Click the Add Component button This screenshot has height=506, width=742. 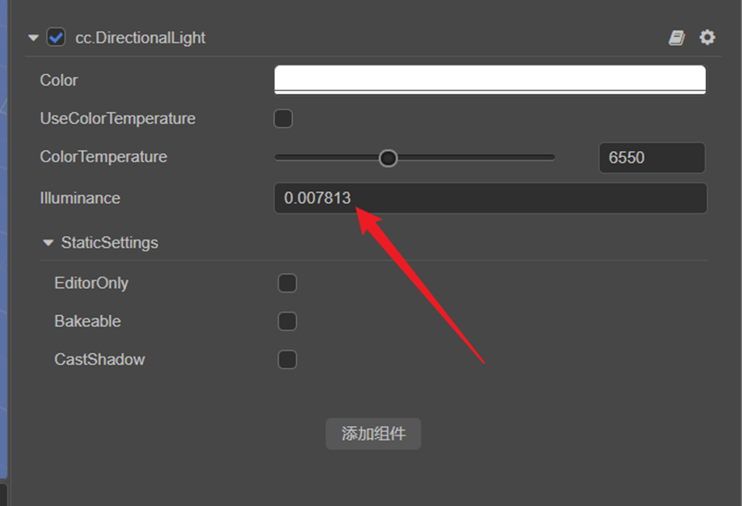pos(373,433)
